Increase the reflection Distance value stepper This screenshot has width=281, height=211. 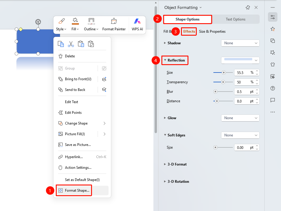pyautogui.click(x=257, y=100)
